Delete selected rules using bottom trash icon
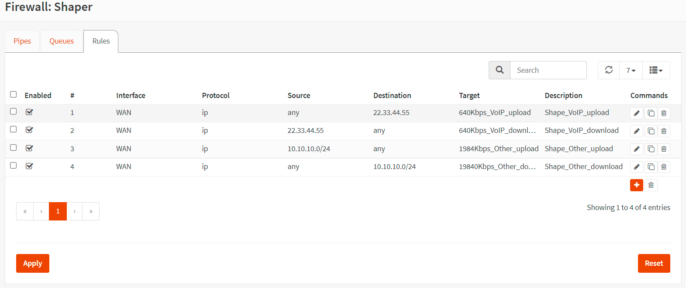Screen dimensions: 686x288 [651, 185]
